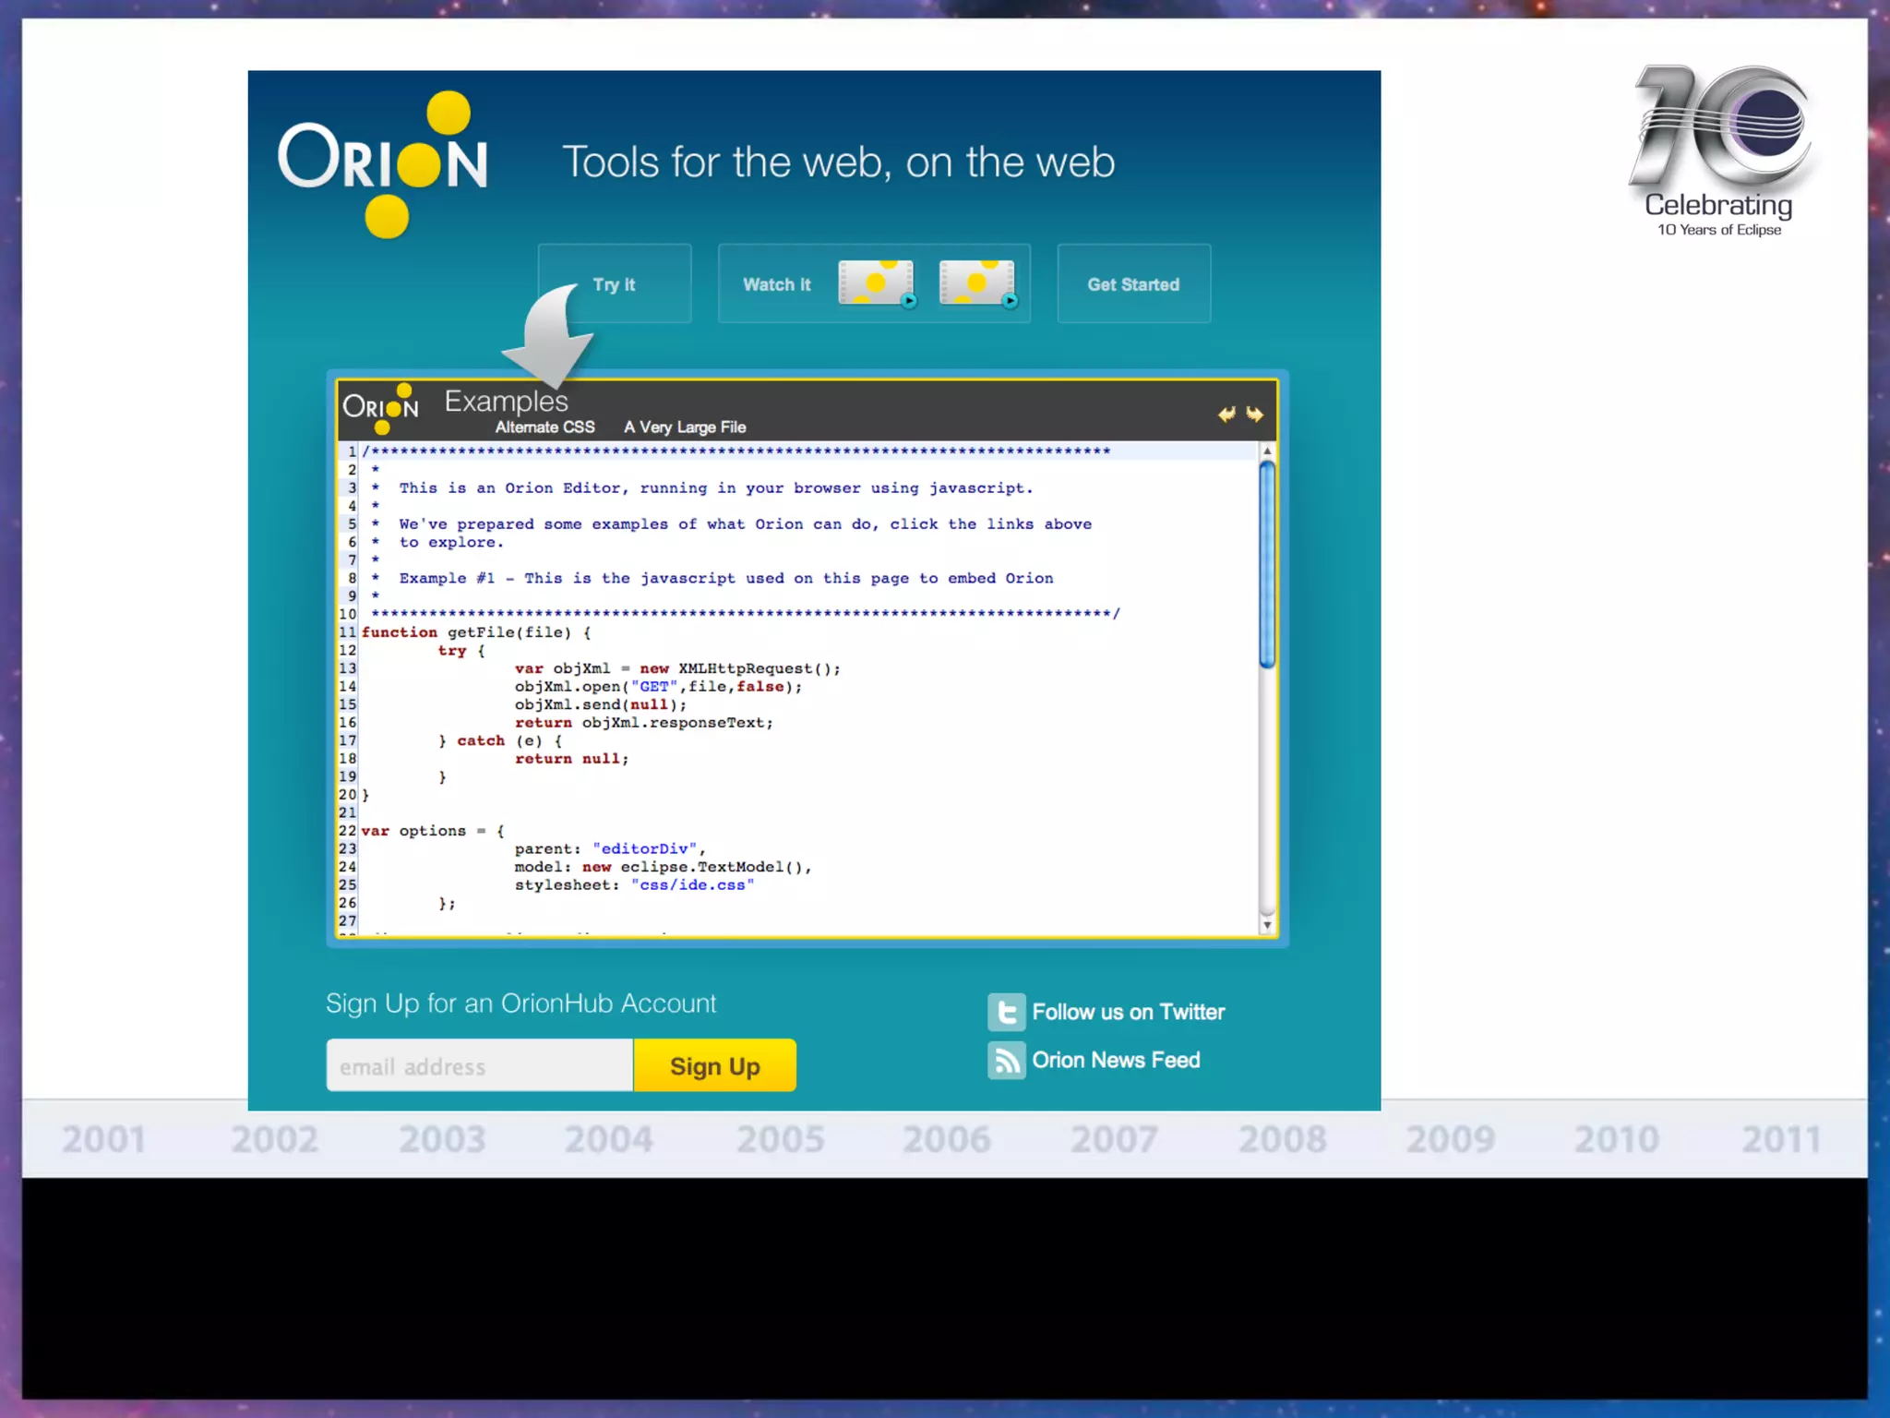Click the editor scrollbar up arrow
This screenshot has height=1418, width=1890.
point(1267,451)
